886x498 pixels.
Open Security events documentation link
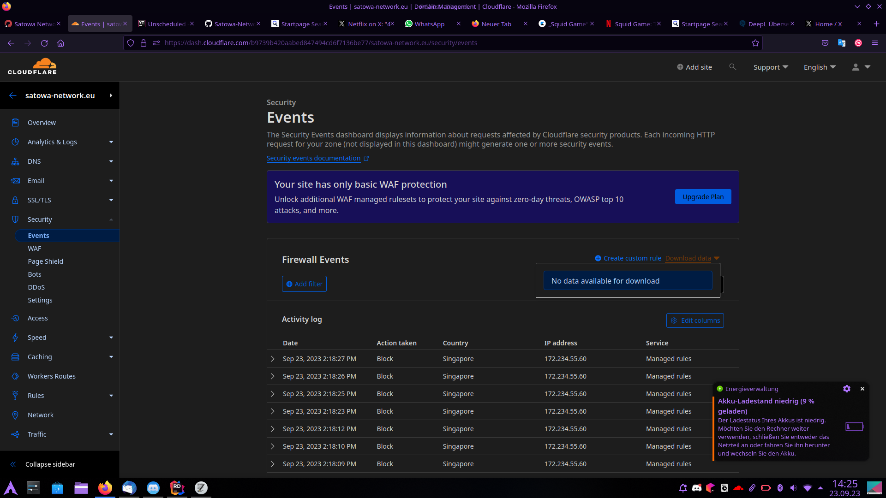pyautogui.click(x=313, y=158)
